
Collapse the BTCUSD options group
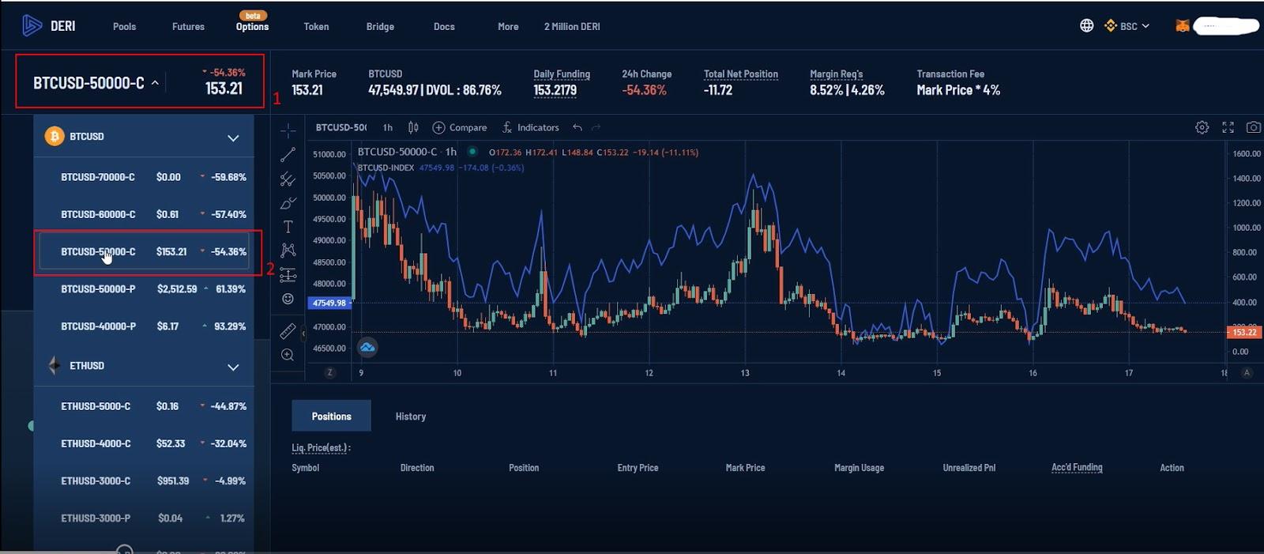(233, 138)
